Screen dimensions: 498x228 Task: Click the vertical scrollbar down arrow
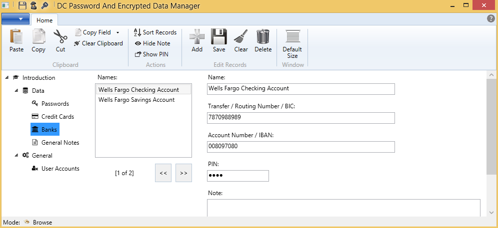coord(490,213)
